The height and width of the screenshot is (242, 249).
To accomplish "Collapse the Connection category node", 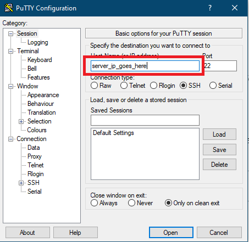I will (10, 139).
